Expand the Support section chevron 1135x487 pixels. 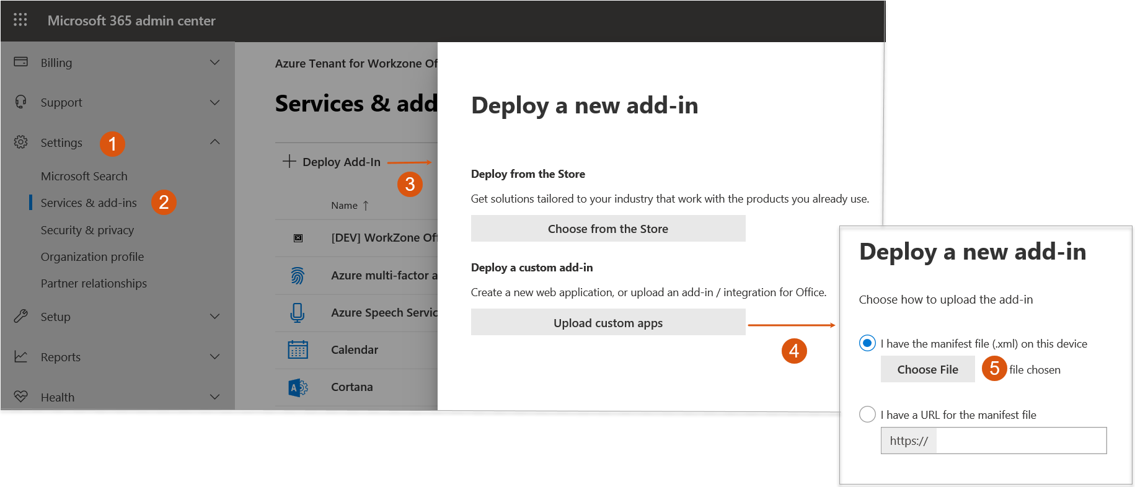click(214, 102)
